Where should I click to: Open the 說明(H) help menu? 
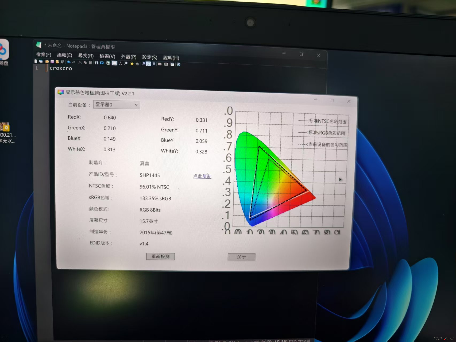(x=171, y=58)
